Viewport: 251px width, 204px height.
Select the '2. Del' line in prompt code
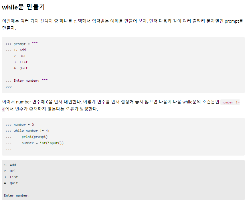(x=19, y=56)
